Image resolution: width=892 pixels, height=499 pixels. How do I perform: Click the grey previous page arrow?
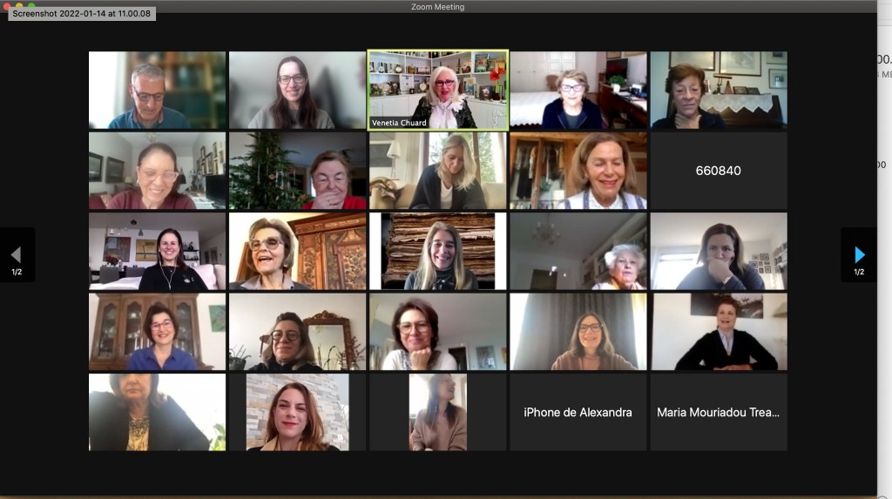pos(16,254)
